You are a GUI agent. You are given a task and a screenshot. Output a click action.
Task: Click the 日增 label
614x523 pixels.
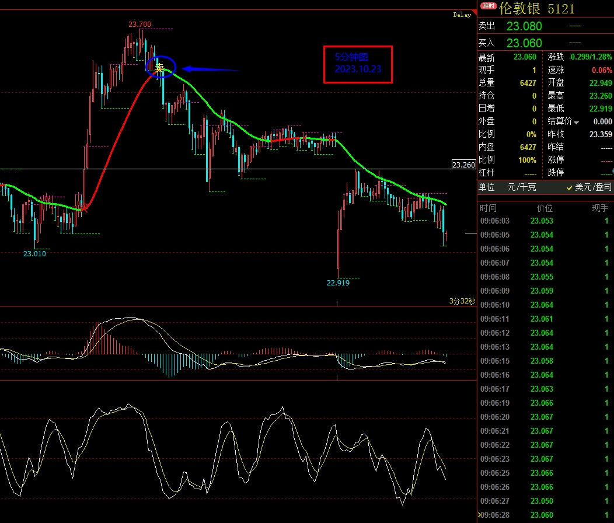click(486, 108)
